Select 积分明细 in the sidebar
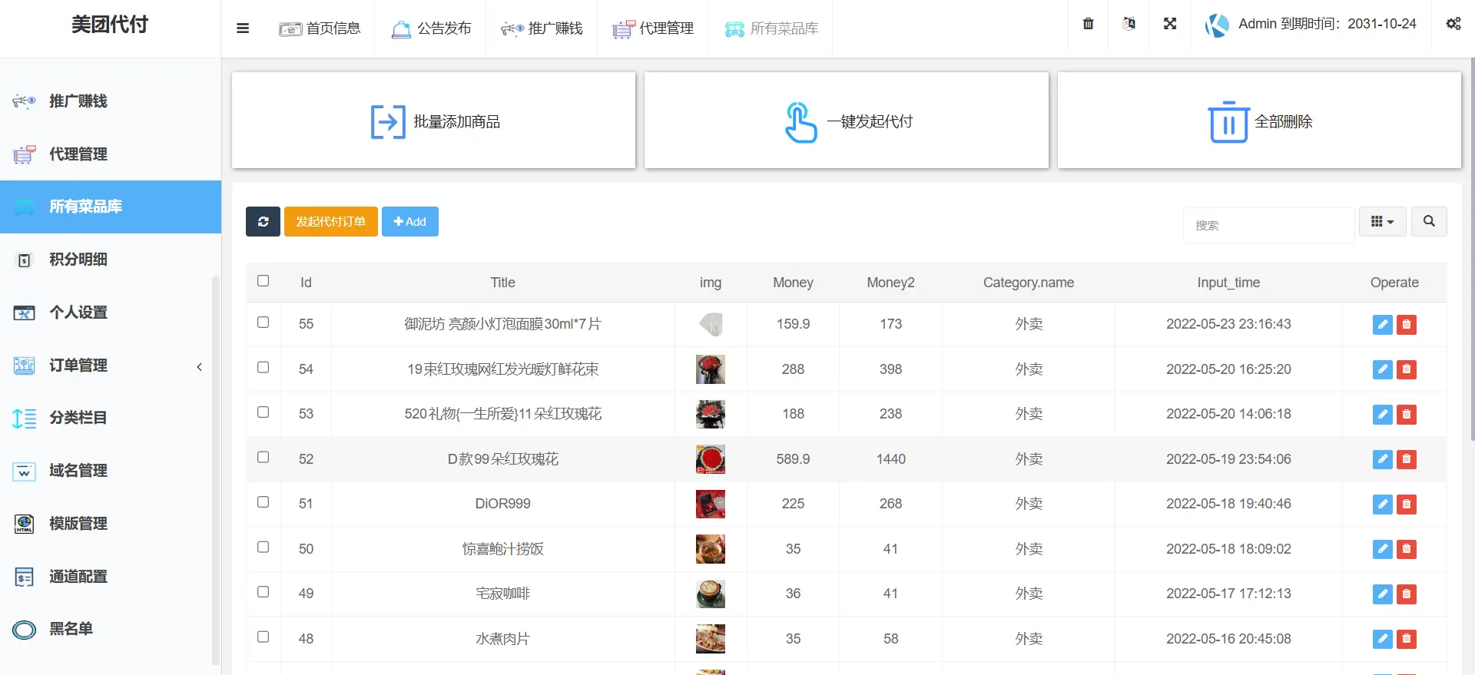 pos(111,260)
